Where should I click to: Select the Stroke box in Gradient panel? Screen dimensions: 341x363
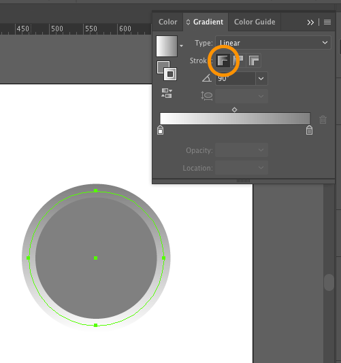point(170,74)
